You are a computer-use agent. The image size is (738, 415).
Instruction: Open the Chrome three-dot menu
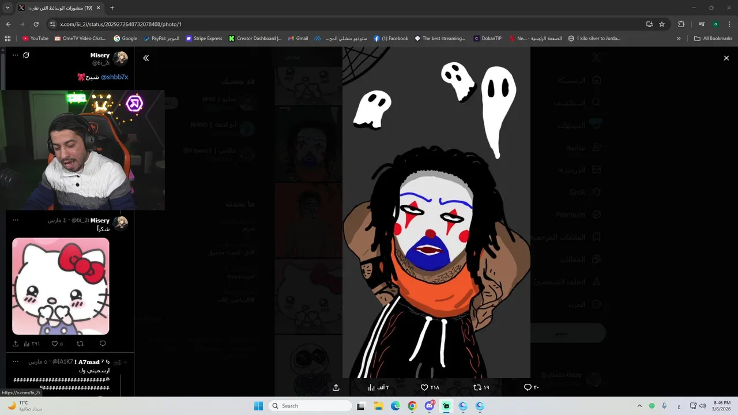pos(729,24)
